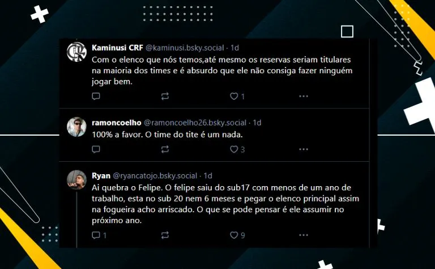Repost Kaminusi CRF's post

[x=165, y=96]
